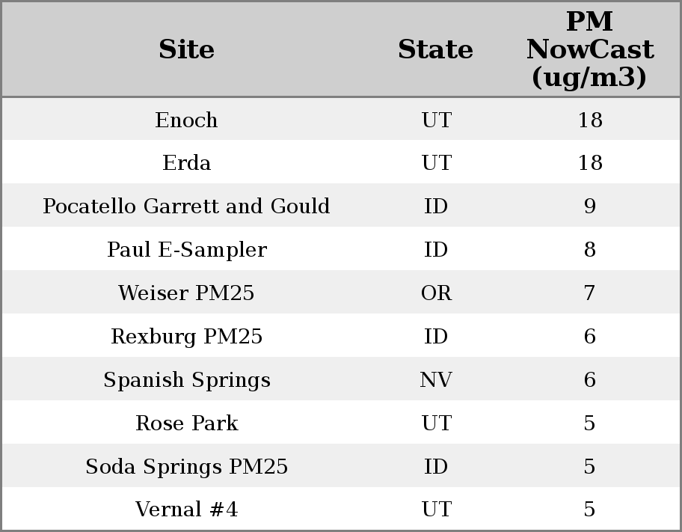The width and height of the screenshot is (682, 532).
Task: Open the Vernal #4 site entry
Action: coord(186,510)
